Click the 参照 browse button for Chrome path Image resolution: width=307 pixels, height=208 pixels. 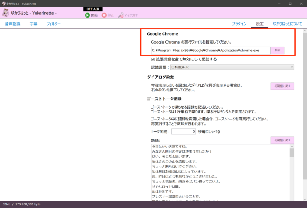point(278,50)
